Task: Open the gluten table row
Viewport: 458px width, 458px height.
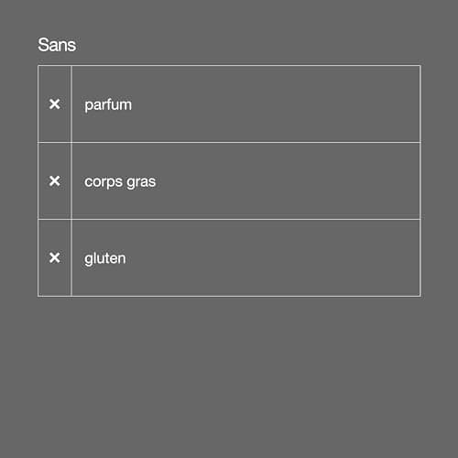Action: tap(229, 258)
